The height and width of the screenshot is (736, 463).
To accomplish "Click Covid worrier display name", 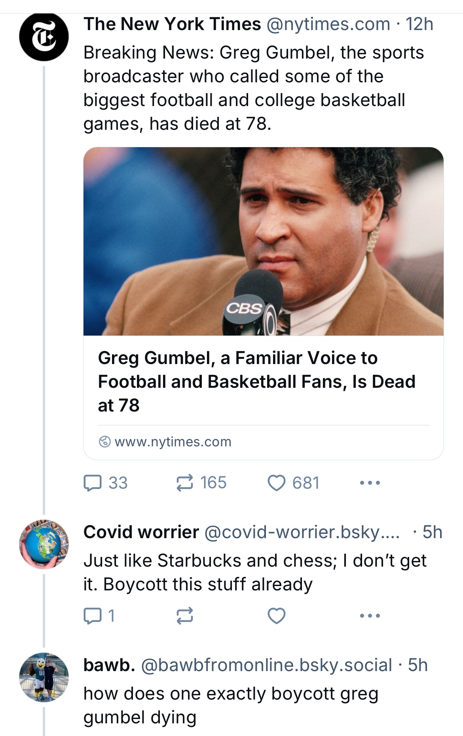I will coord(141,532).
